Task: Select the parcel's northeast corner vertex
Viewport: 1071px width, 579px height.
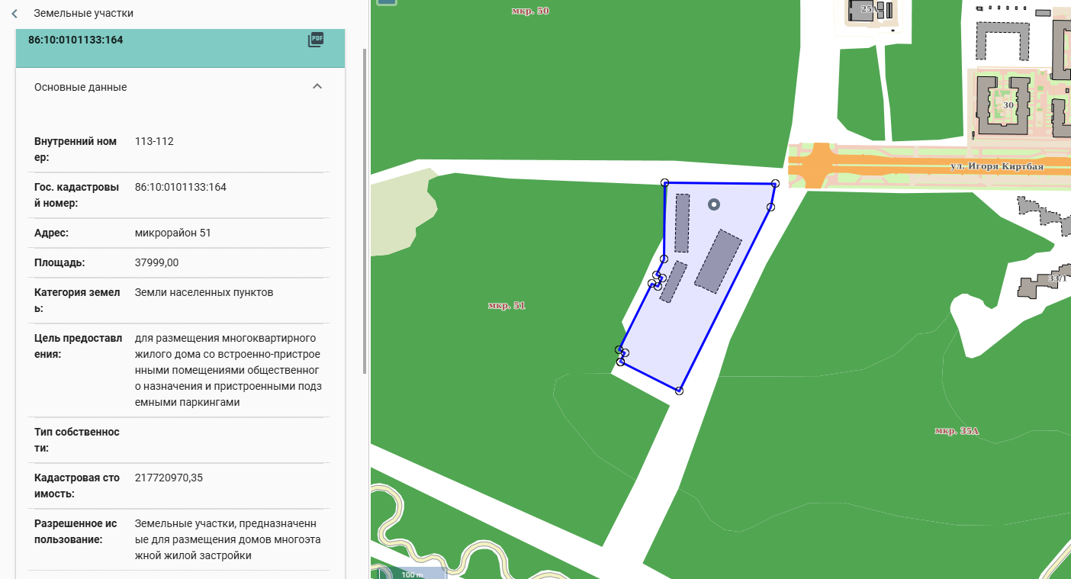Action: (x=774, y=184)
